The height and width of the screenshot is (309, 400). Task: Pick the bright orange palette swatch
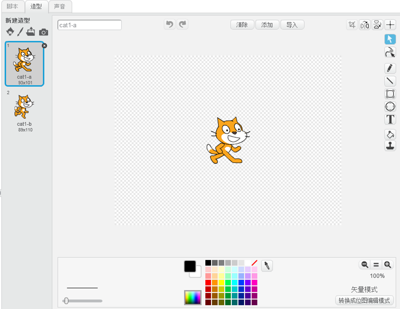coord(215,283)
